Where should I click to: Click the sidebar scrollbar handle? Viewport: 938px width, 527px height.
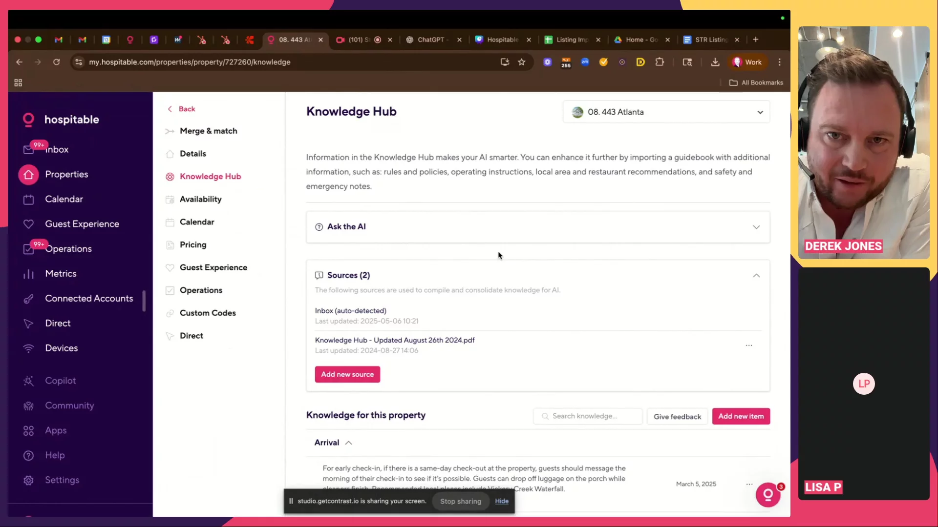(144, 301)
